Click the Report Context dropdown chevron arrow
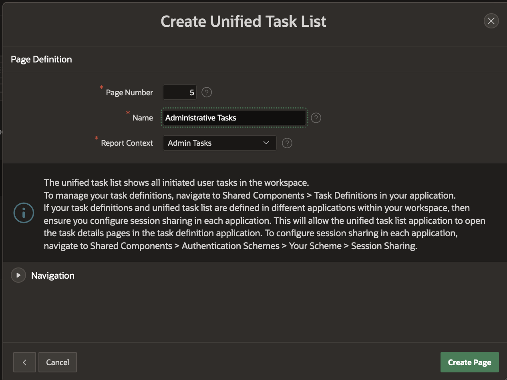 266,143
